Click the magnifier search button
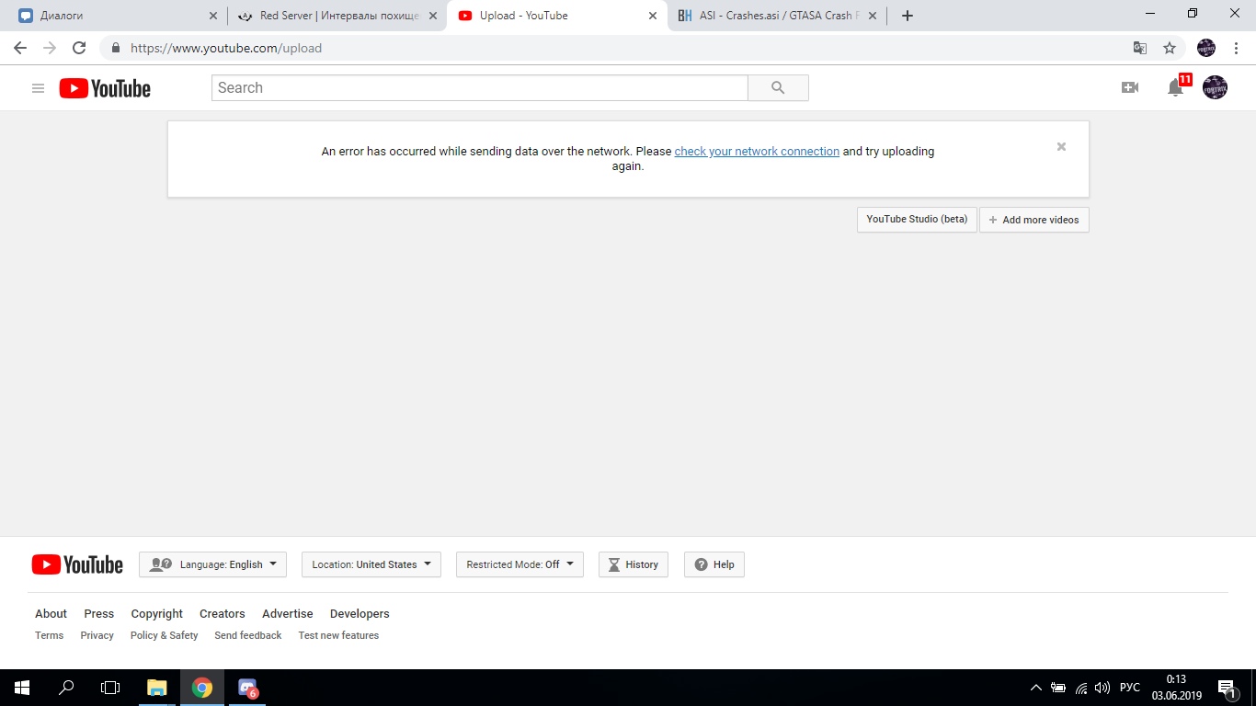Image resolution: width=1256 pixels, height=706 pixels. point(778,88)
